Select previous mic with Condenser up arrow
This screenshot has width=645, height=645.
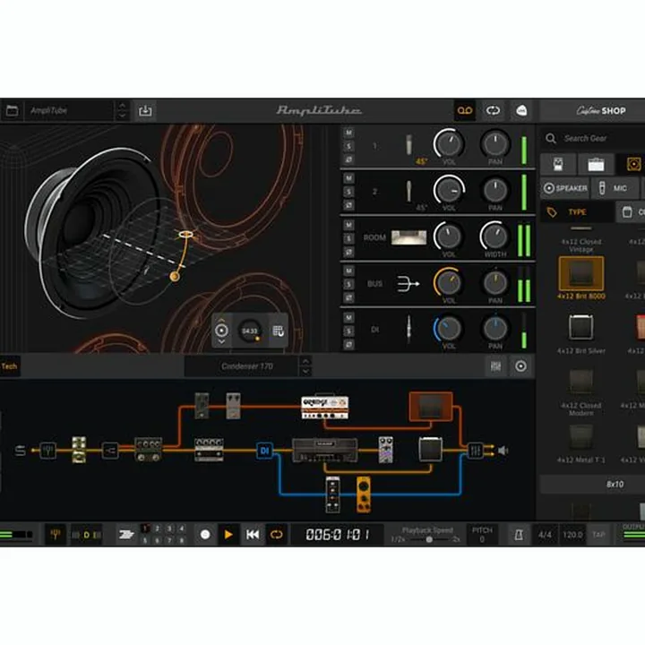305,361
